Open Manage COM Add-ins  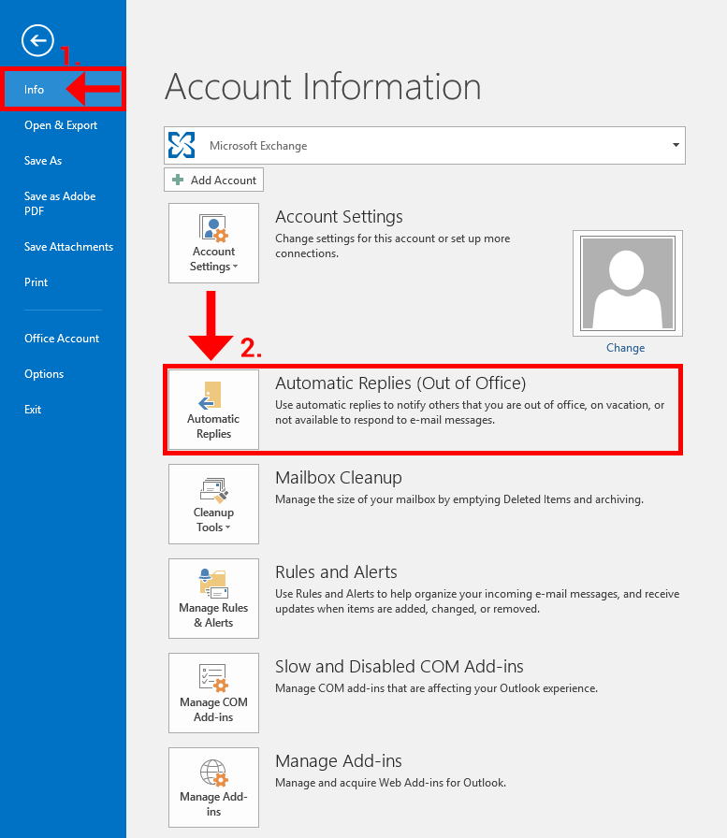(213, 693)
